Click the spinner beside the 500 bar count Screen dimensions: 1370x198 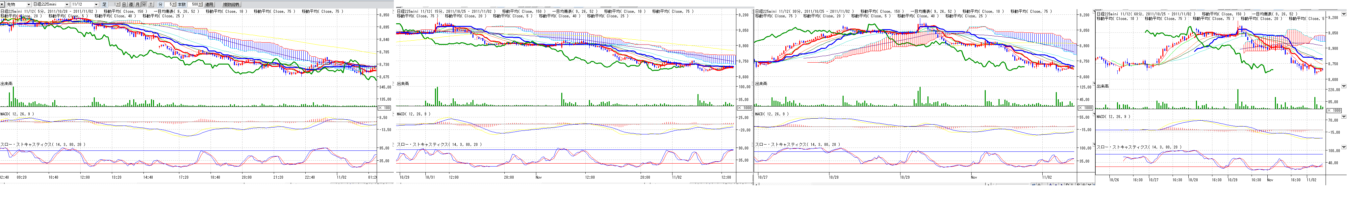click(x=201, y=4)
